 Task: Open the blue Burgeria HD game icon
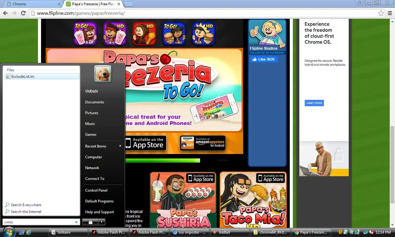click(204, 34)
